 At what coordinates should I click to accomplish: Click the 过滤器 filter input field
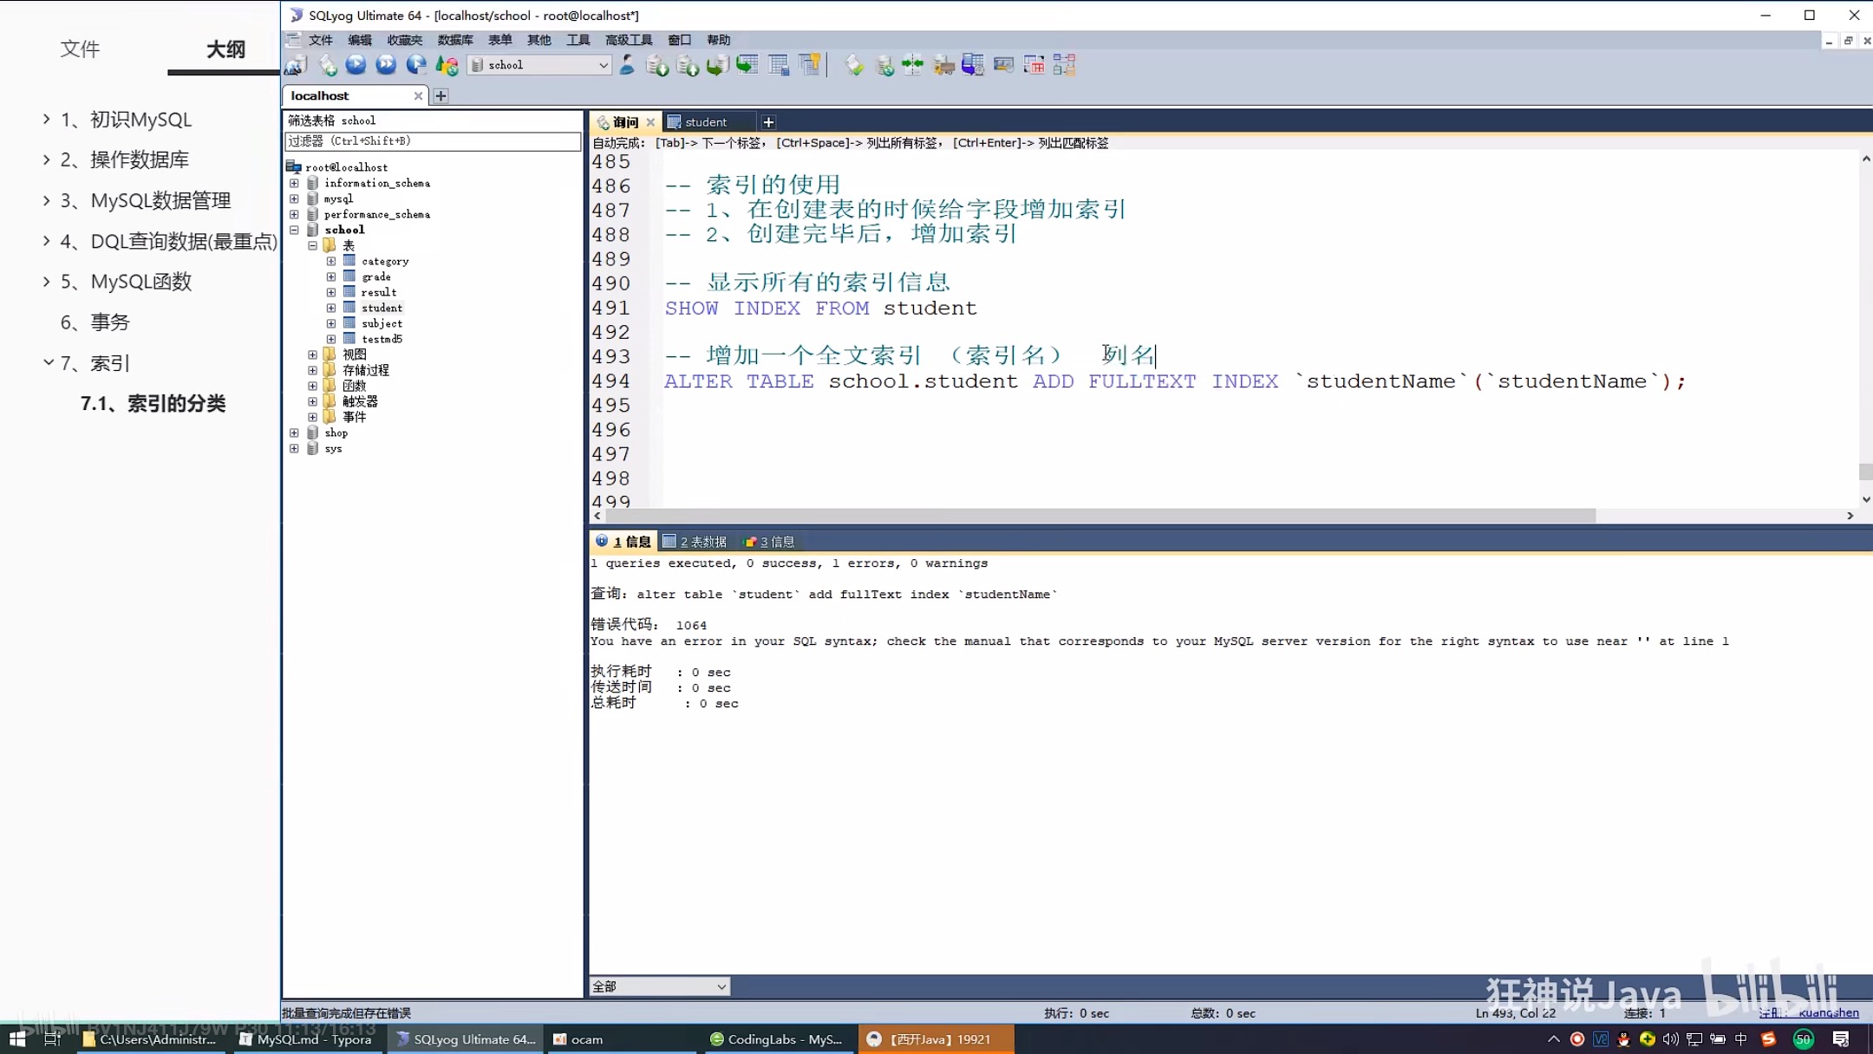(432, 140)
